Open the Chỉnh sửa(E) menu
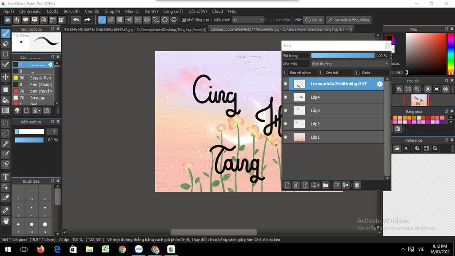Image resolution: width=455 pixels, height=256 pixels. (x=31, y=11)
